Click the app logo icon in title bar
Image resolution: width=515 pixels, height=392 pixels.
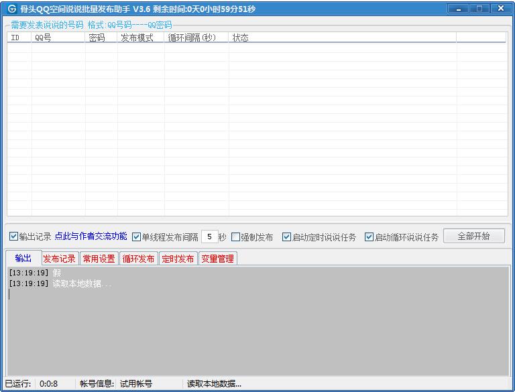coord(11,9)
